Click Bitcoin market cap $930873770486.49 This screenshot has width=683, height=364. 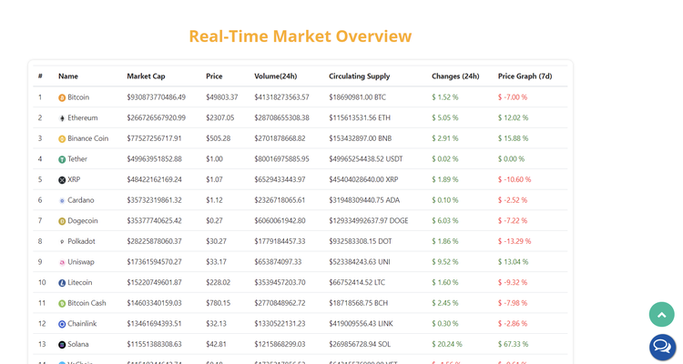coord(157,97)
